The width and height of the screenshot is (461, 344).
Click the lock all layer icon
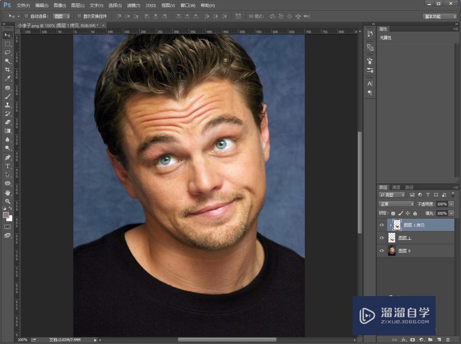coord(415,214)
